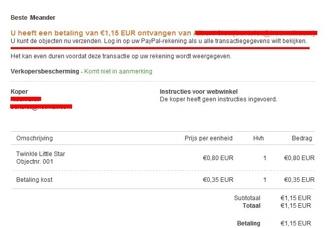Click the "Hvh" column header

click(259, 138)
